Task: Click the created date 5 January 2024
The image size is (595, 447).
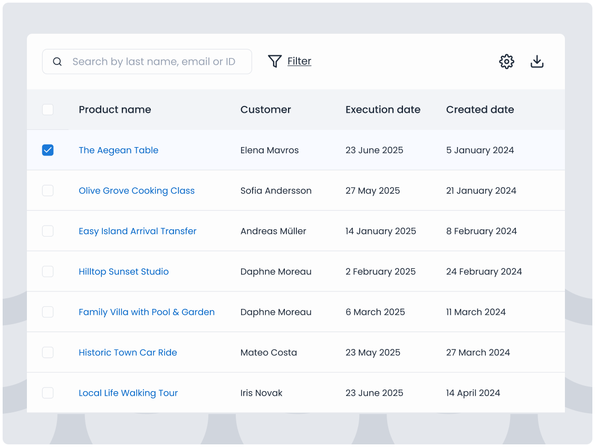Action: click(x=480, y=151)
